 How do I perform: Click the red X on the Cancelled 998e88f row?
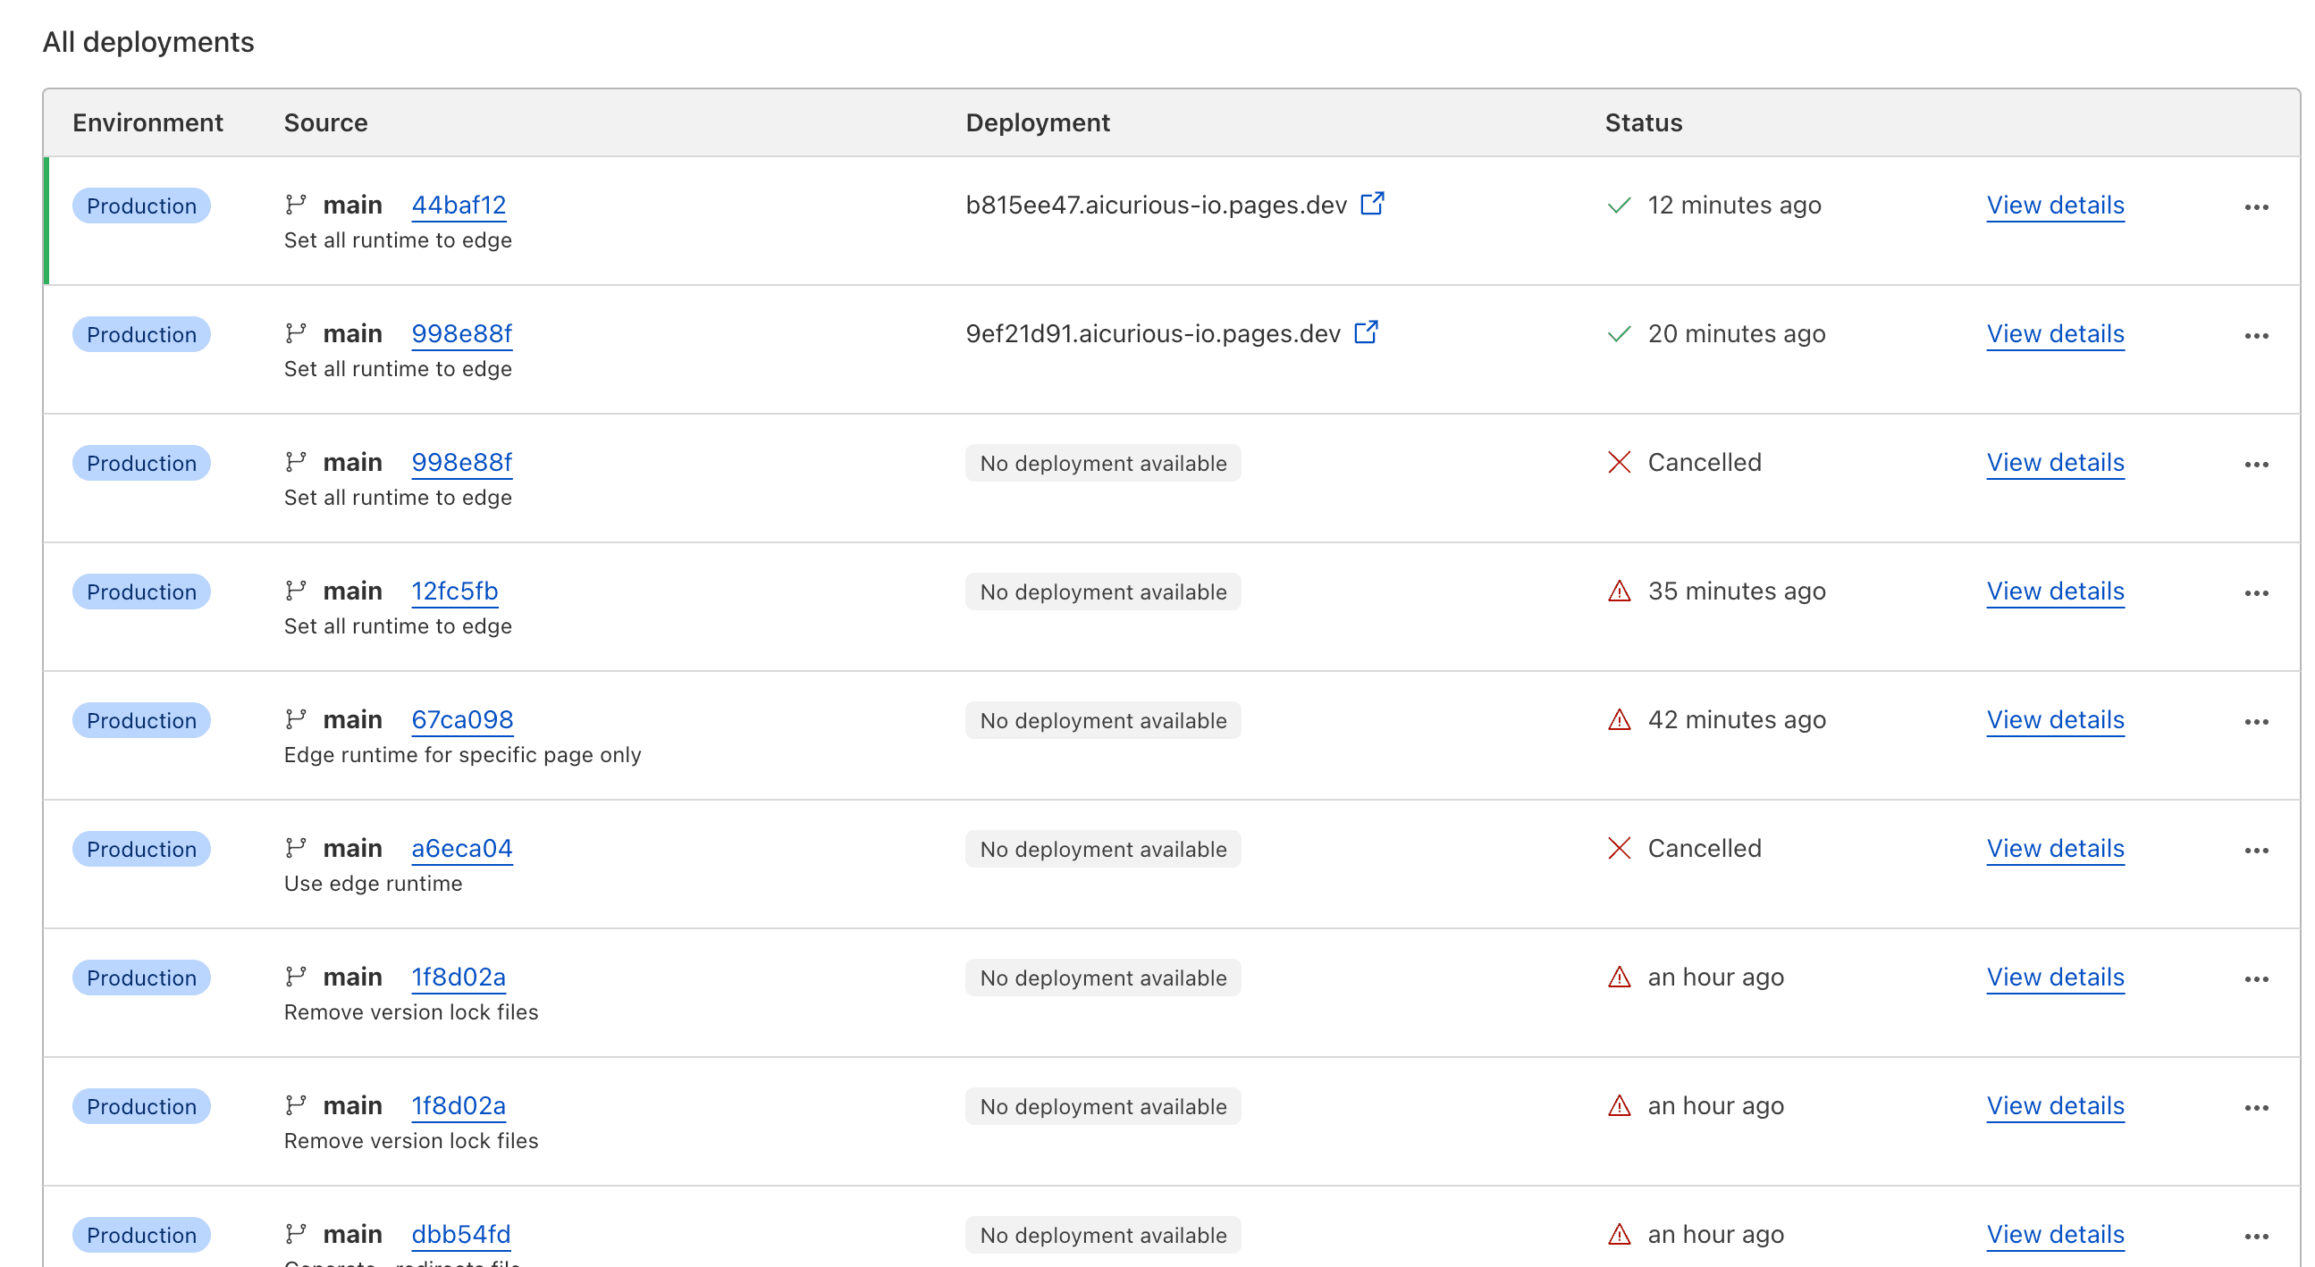(1619, 462)
